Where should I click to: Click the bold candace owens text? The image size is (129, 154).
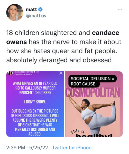click(x=63, y=37)
